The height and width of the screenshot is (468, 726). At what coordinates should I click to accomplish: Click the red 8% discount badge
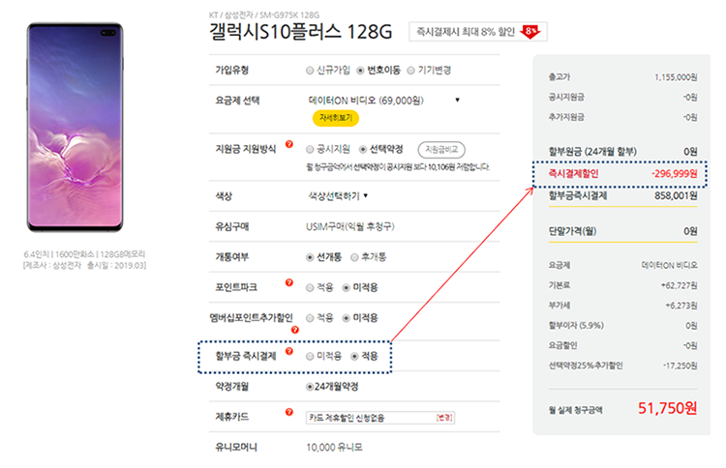[530, 32]
